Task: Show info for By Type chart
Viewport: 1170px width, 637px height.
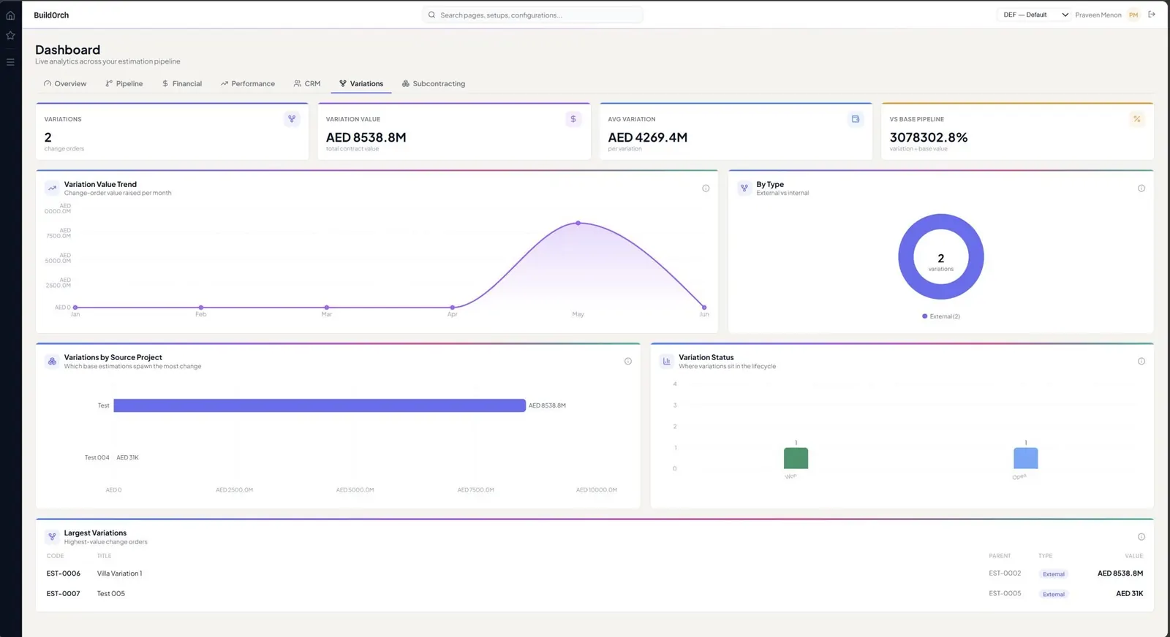Action: coord(1141,188)
